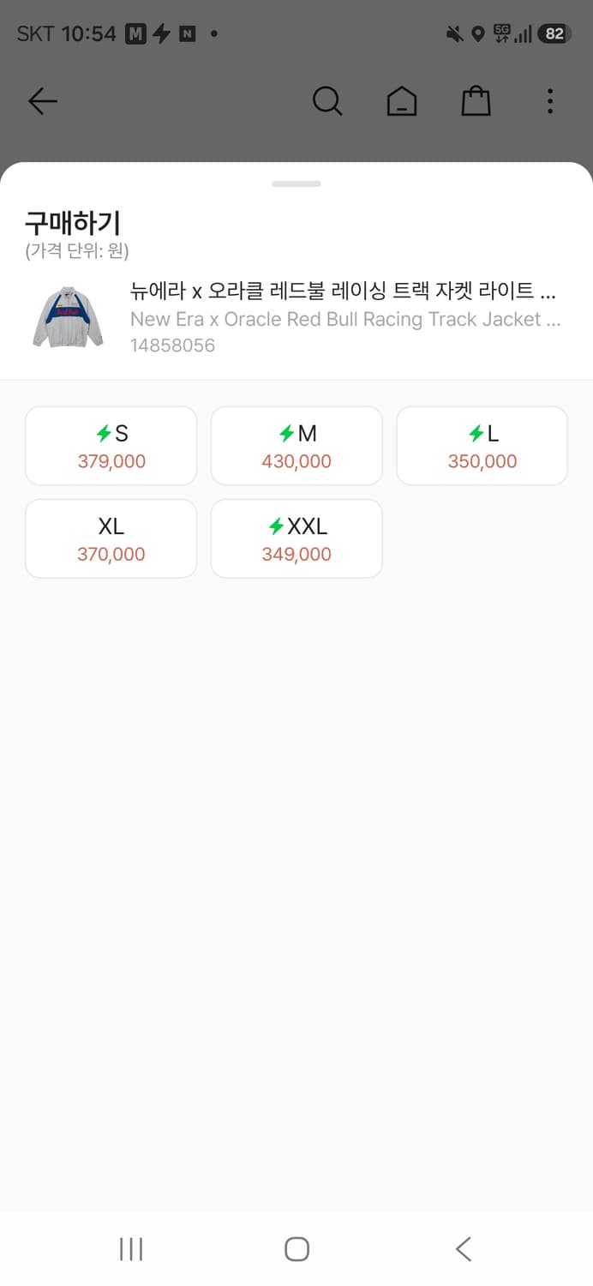Tap the product number 14858056
Screen dimensions: 593x1286
(x=172, y=346)
